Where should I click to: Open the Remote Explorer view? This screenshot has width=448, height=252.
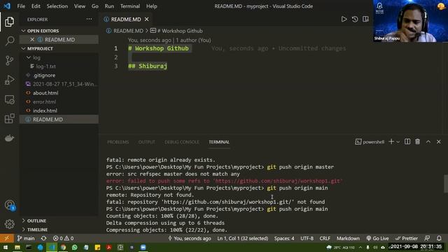click(9, 99)
